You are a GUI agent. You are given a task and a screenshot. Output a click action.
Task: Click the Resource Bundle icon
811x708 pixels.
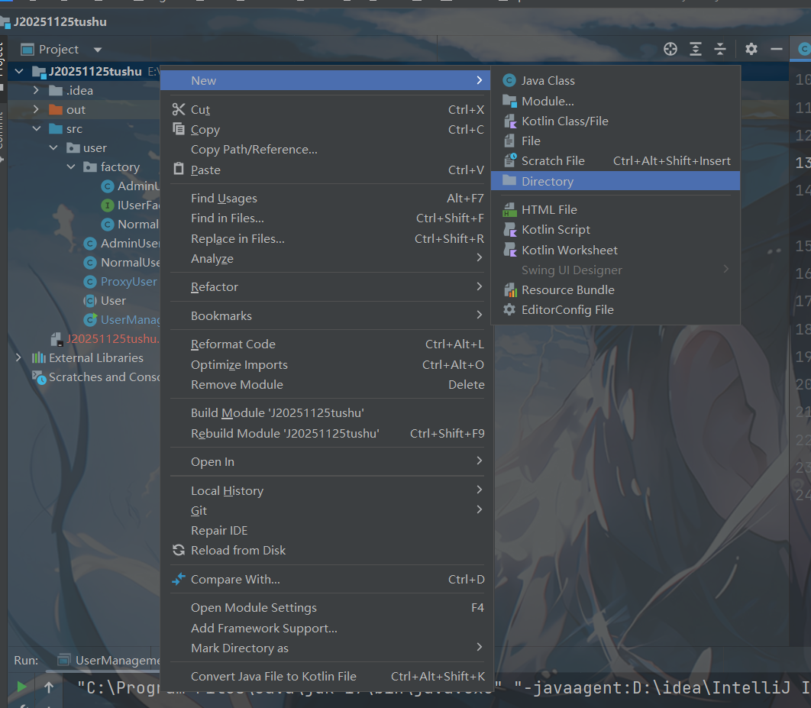click(510, 289)
